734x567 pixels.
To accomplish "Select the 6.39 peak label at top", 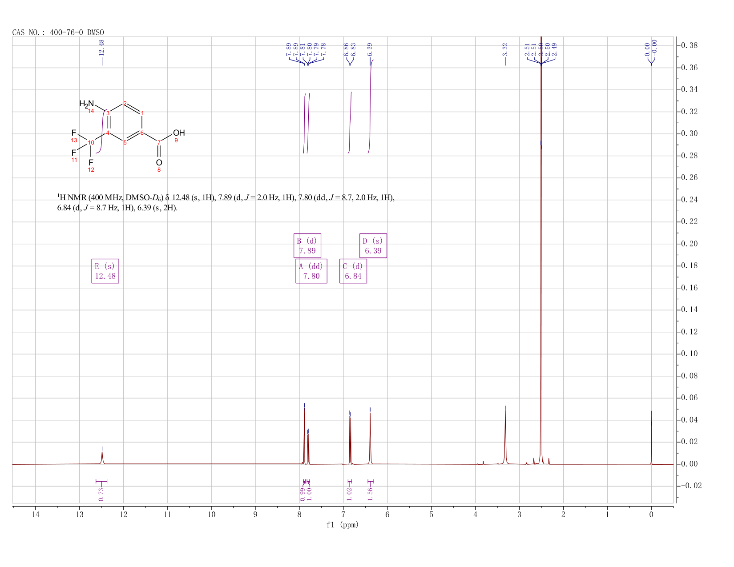I will (x=370, y=49).
